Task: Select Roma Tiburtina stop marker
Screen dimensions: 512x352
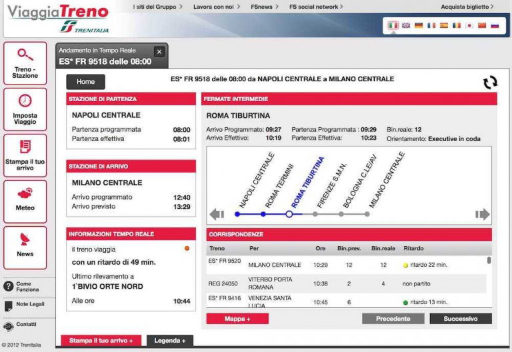Action: click(289, 214)
